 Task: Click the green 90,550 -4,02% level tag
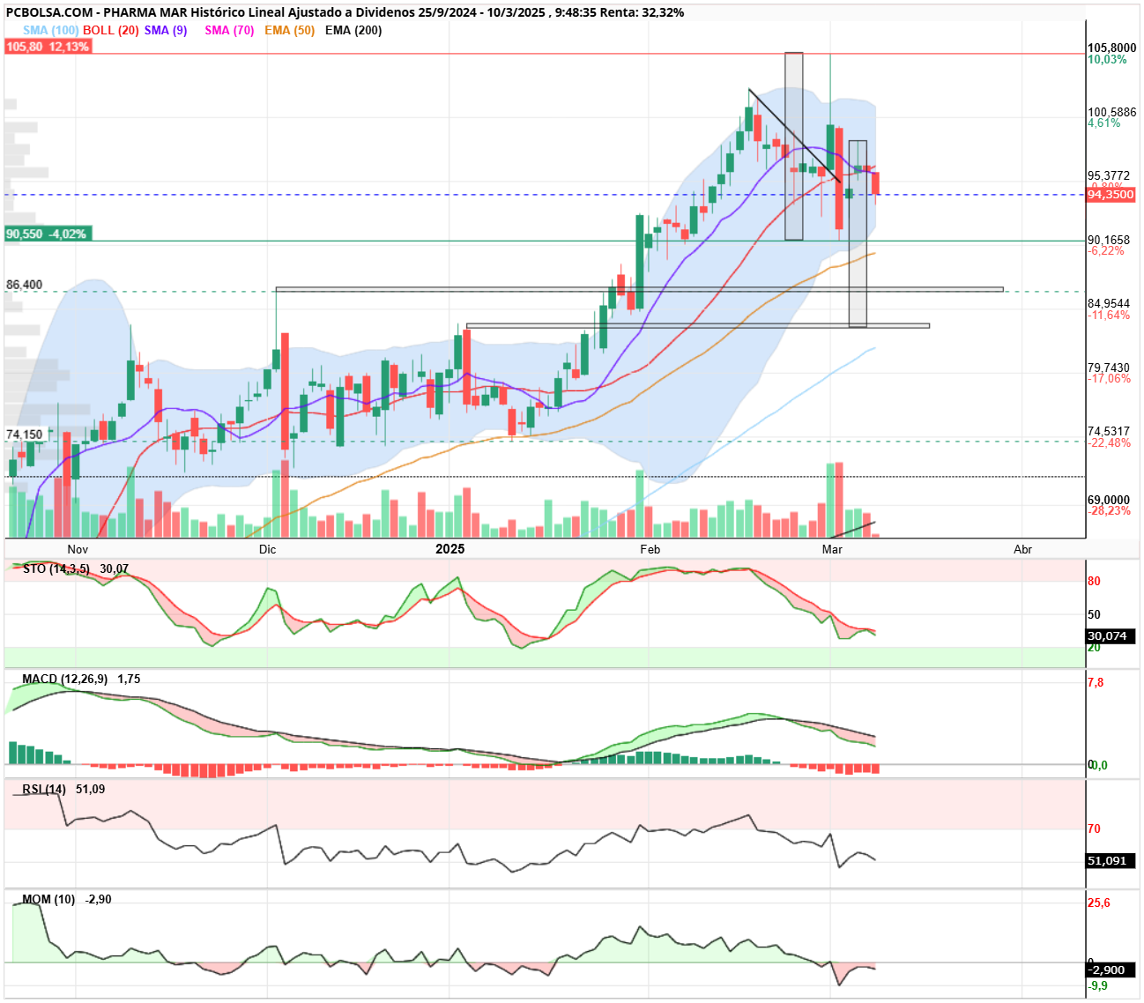(x=47, y=234)
